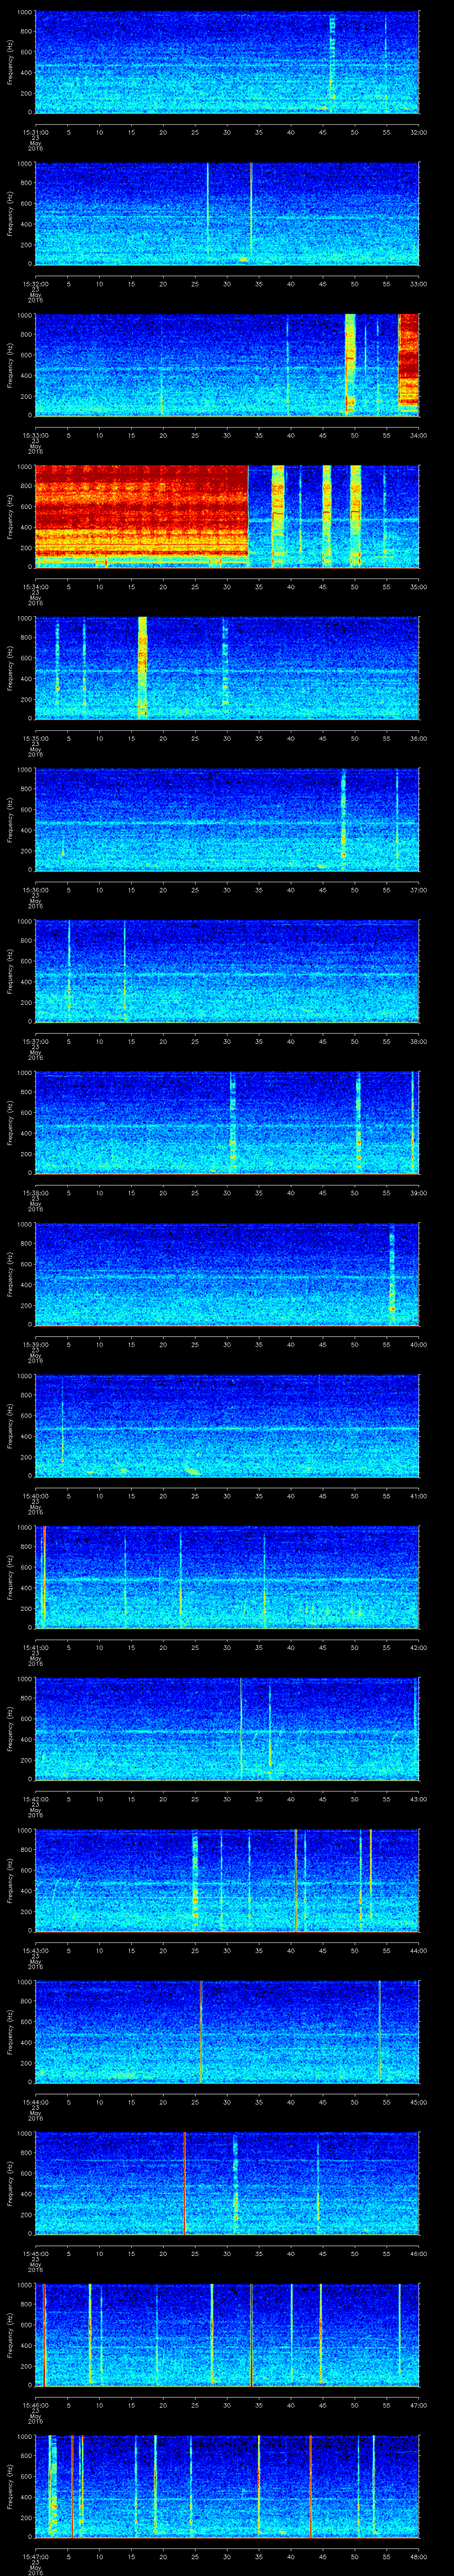The image size is (454, 2576).
Task: Select the spectrogram panel starting at 15:33:00
Action: click(x=227, y=365)
